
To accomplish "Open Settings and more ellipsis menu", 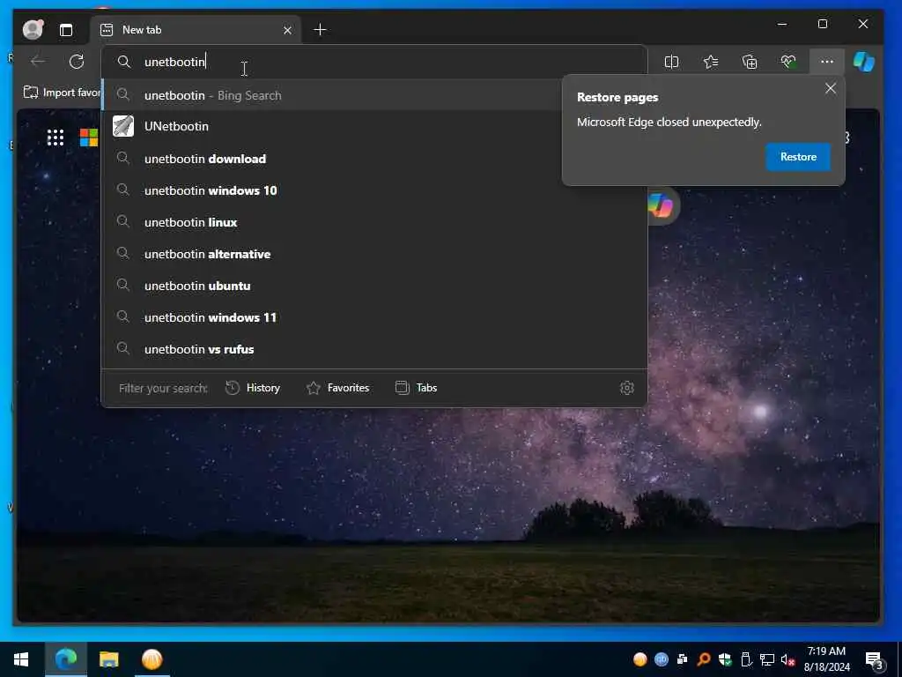I will (826, 62).
